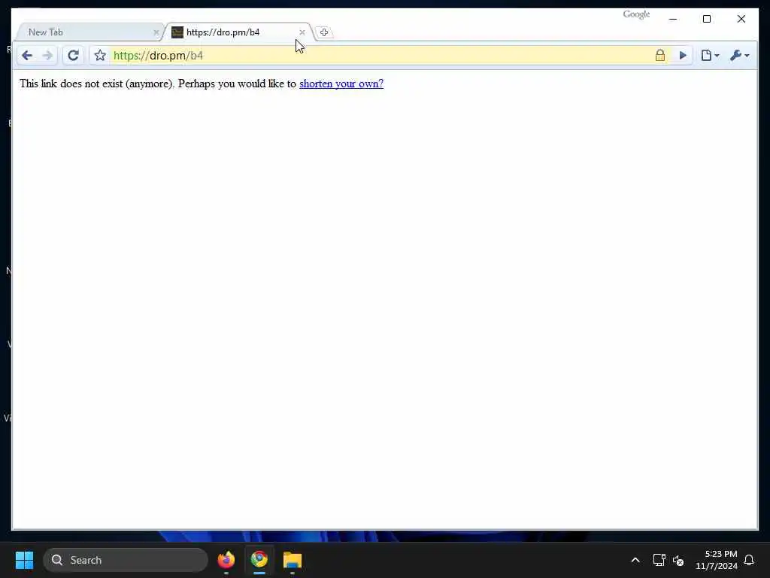Click the taskbar Search box
Viewport: 770px width, 578px height.
(126, 560)
